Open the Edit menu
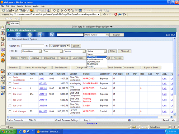Viewport: 179px width, 134px height. (7, 6)
